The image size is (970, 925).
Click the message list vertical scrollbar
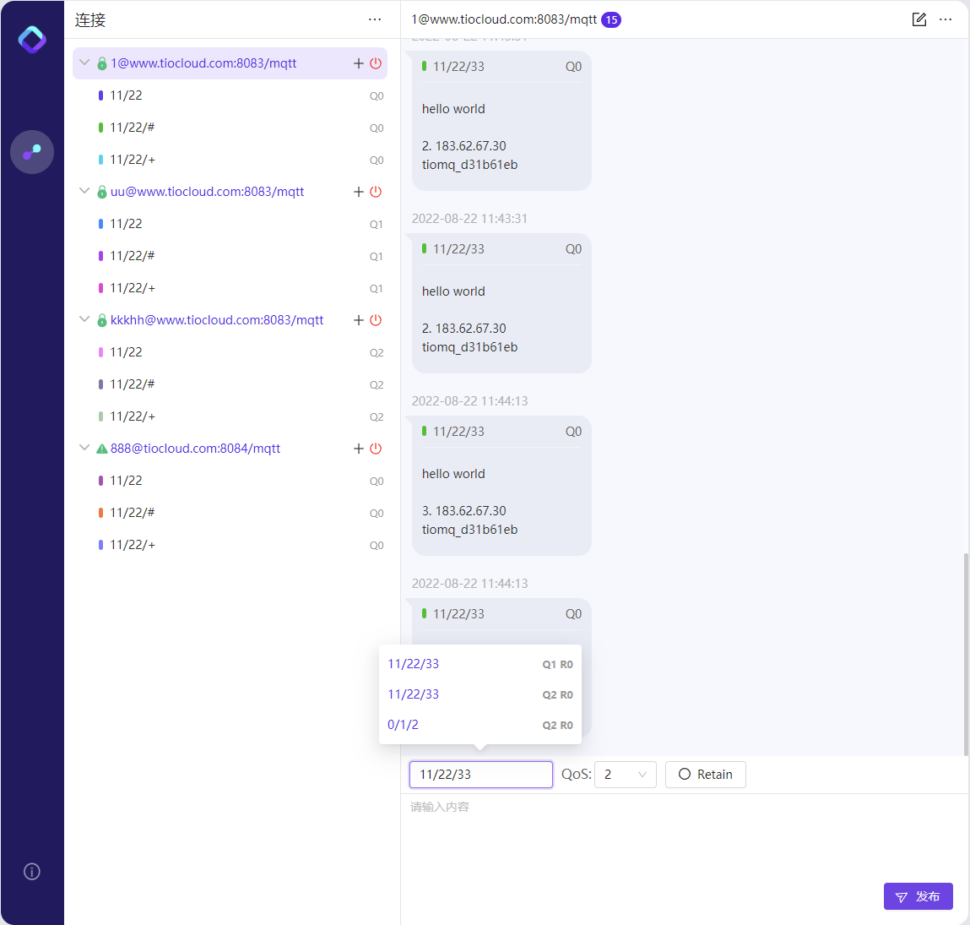966,654
